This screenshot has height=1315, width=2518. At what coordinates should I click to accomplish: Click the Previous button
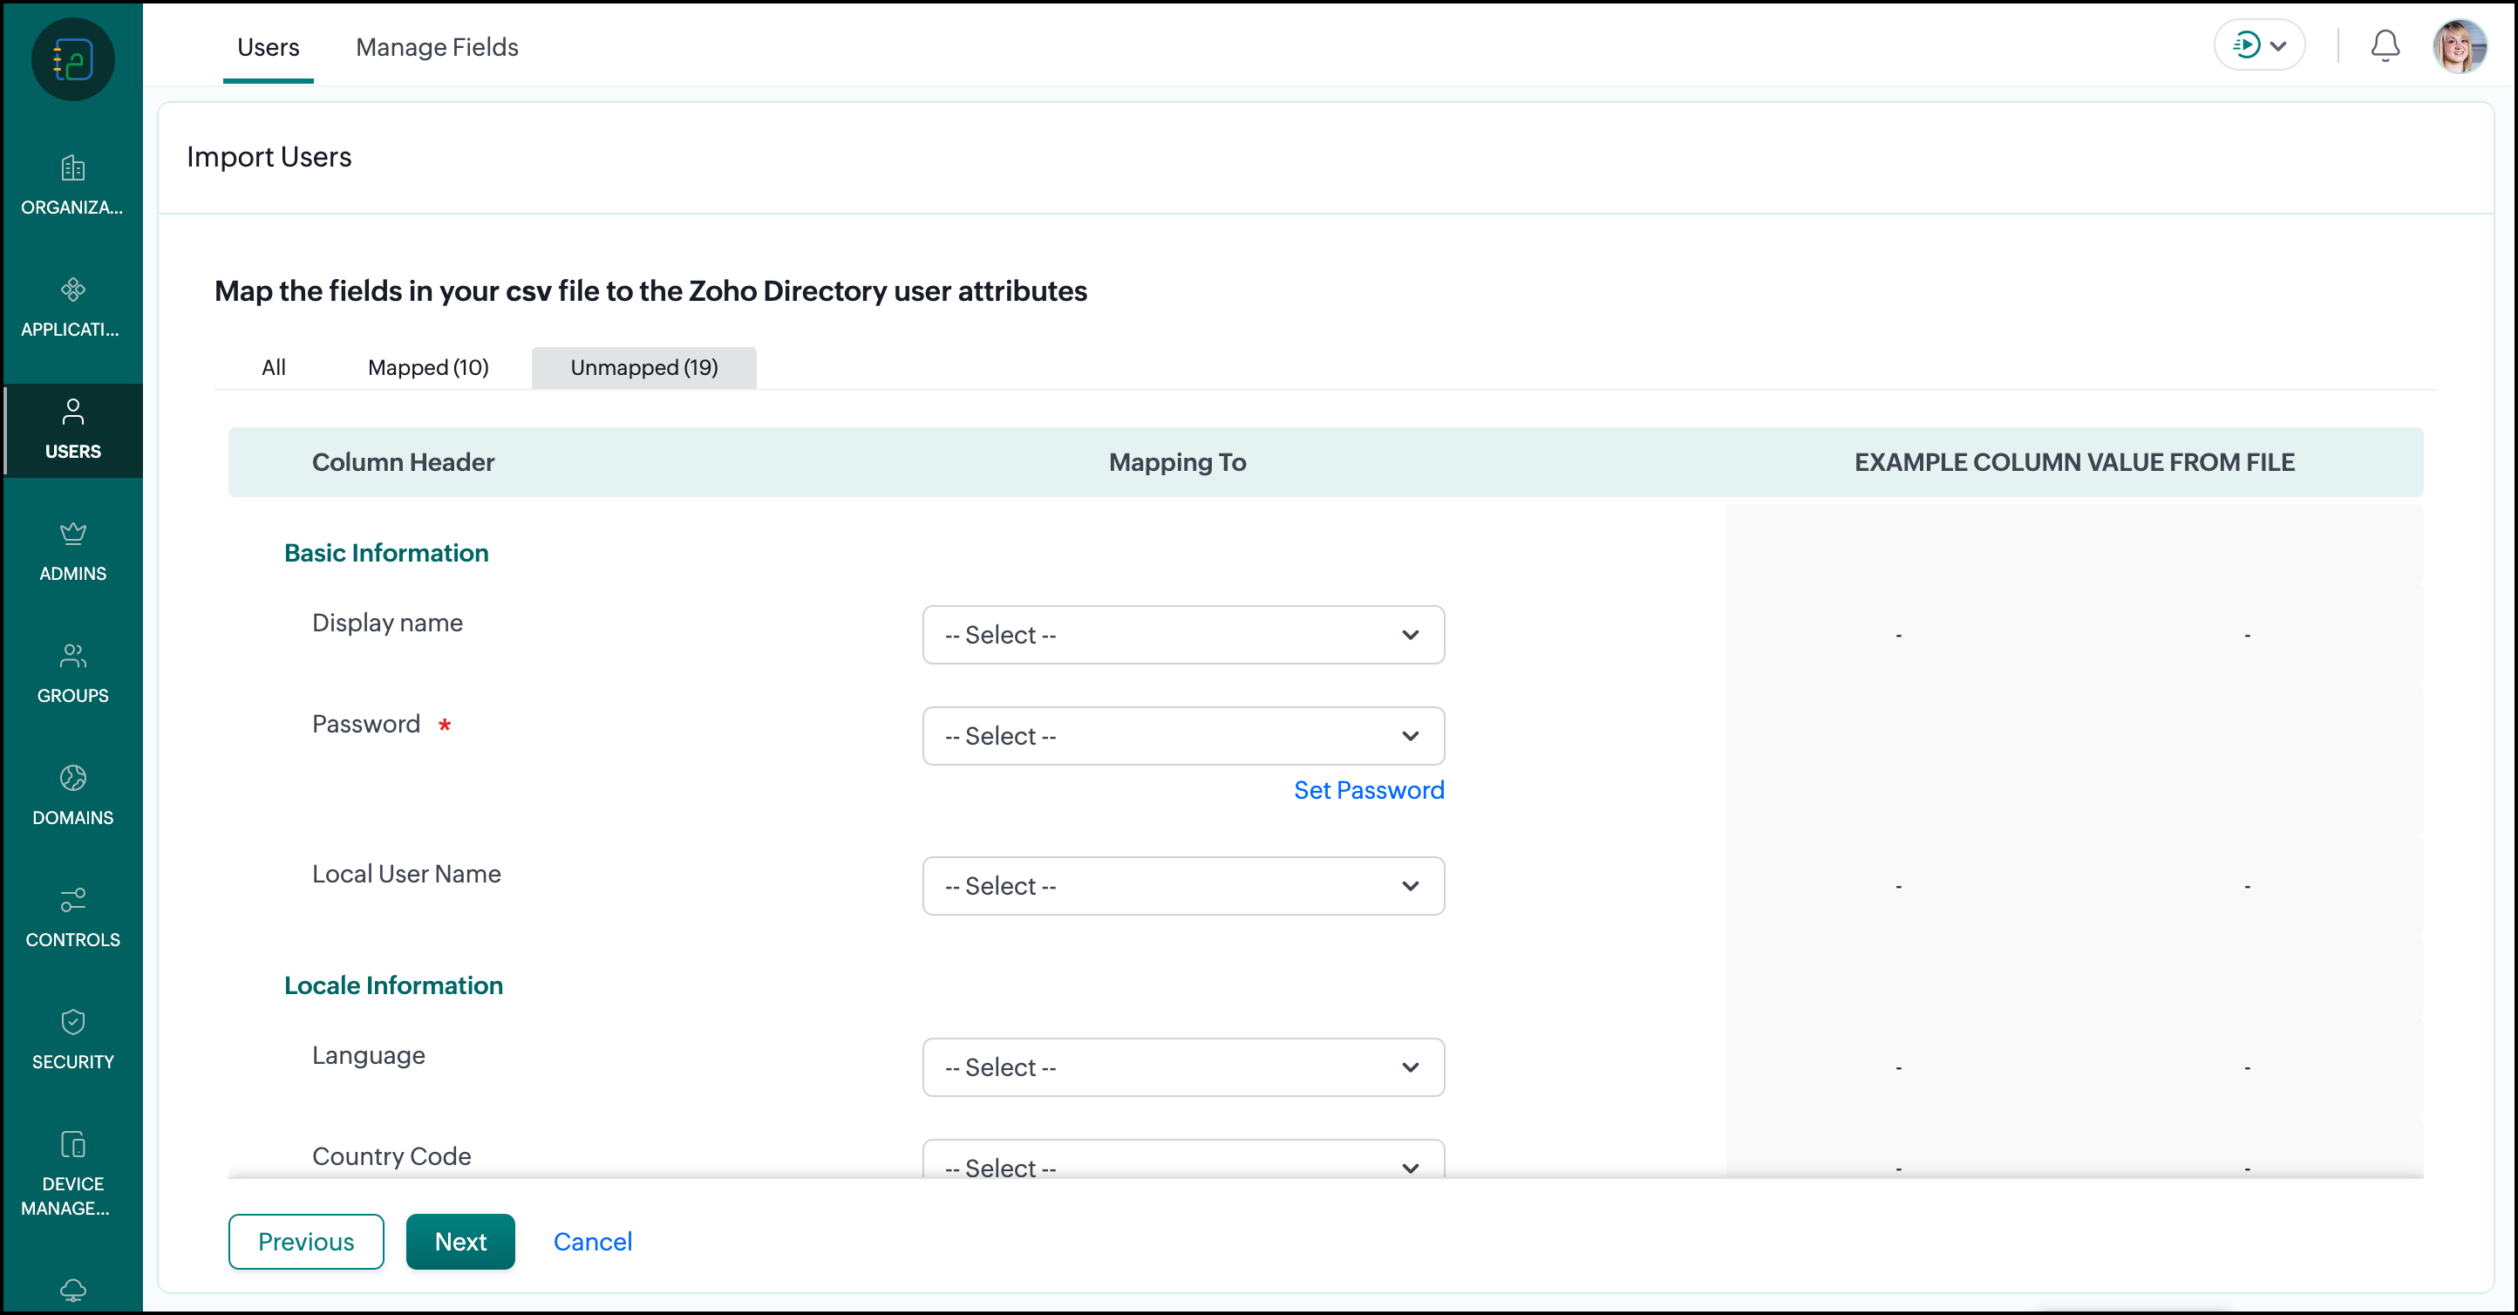(306, 1241)
